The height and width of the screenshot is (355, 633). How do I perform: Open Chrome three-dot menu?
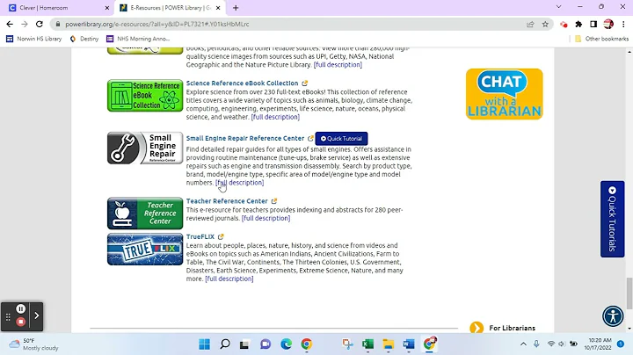point(623,25)
